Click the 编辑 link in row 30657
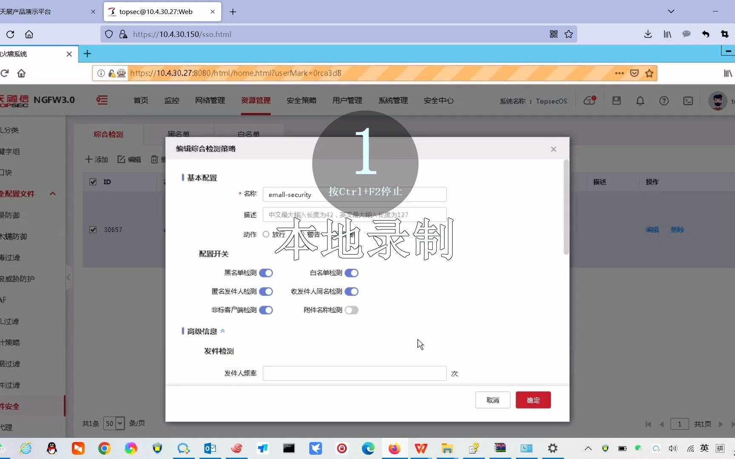The image size is (735, 459). click(x=652, y=229)
